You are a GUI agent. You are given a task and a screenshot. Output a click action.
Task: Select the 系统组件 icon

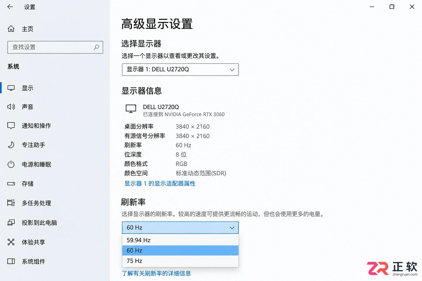click(11, 261)
